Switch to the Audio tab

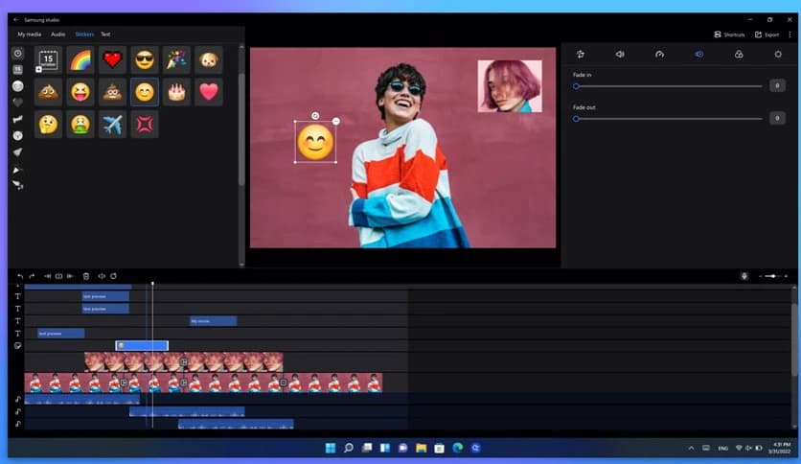[57, 35]
